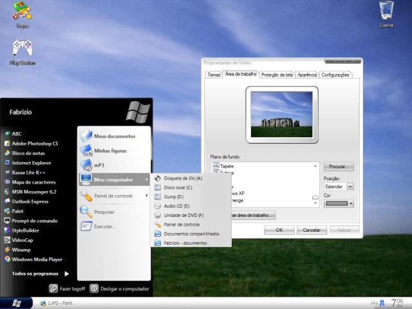Open Outlook Express
The width and height of the screenshot is (412, 309).
(x=26, y=201)
